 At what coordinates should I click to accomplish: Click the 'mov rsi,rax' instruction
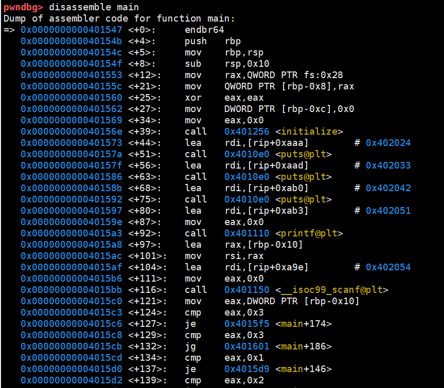click(224, 256)
